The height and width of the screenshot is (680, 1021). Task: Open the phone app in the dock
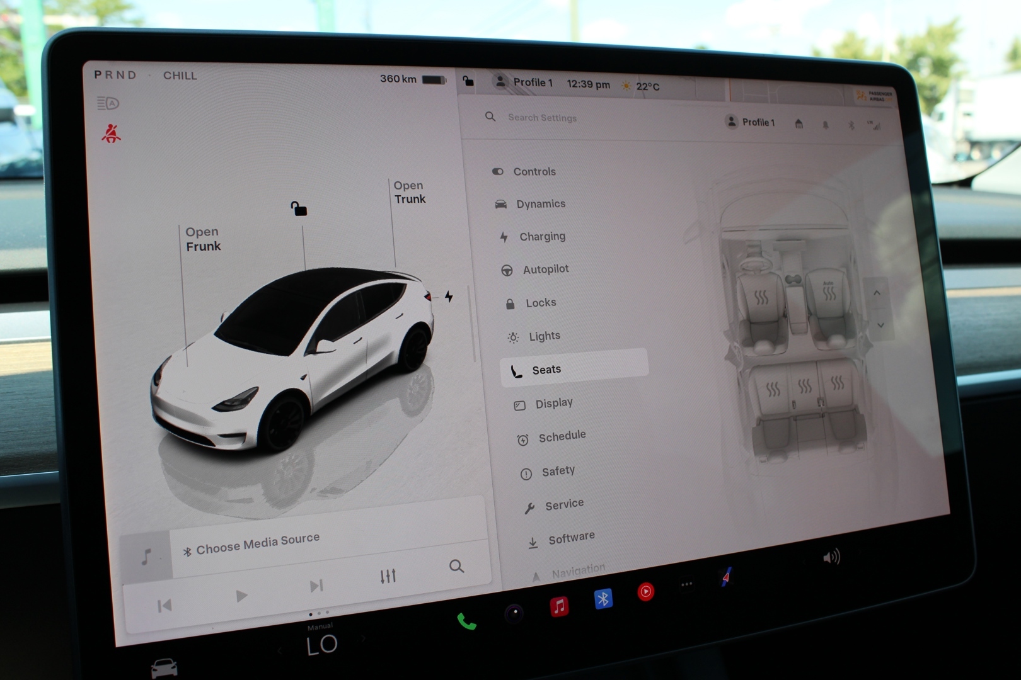pyautogui.click(x=466, y=621)
